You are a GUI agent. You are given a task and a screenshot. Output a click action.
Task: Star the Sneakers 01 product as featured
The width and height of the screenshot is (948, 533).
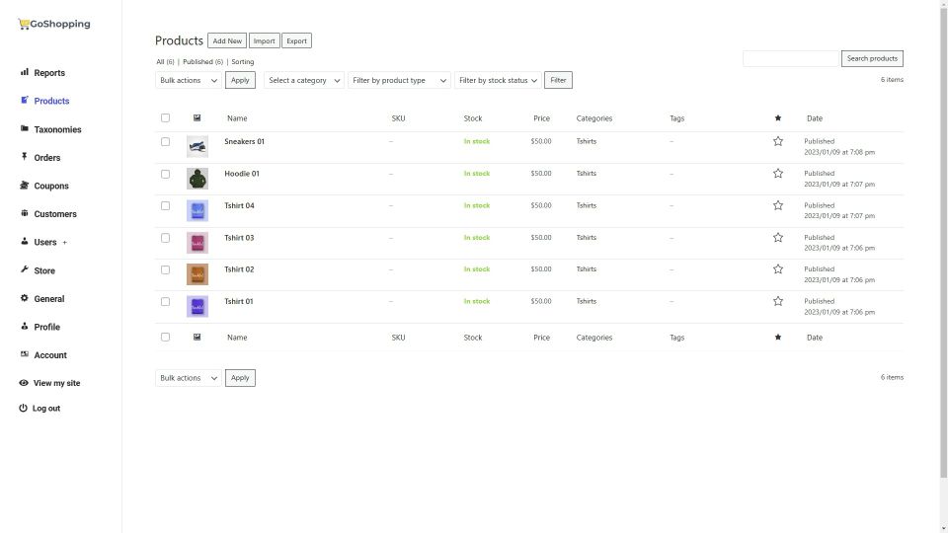(x=778, y=141)
